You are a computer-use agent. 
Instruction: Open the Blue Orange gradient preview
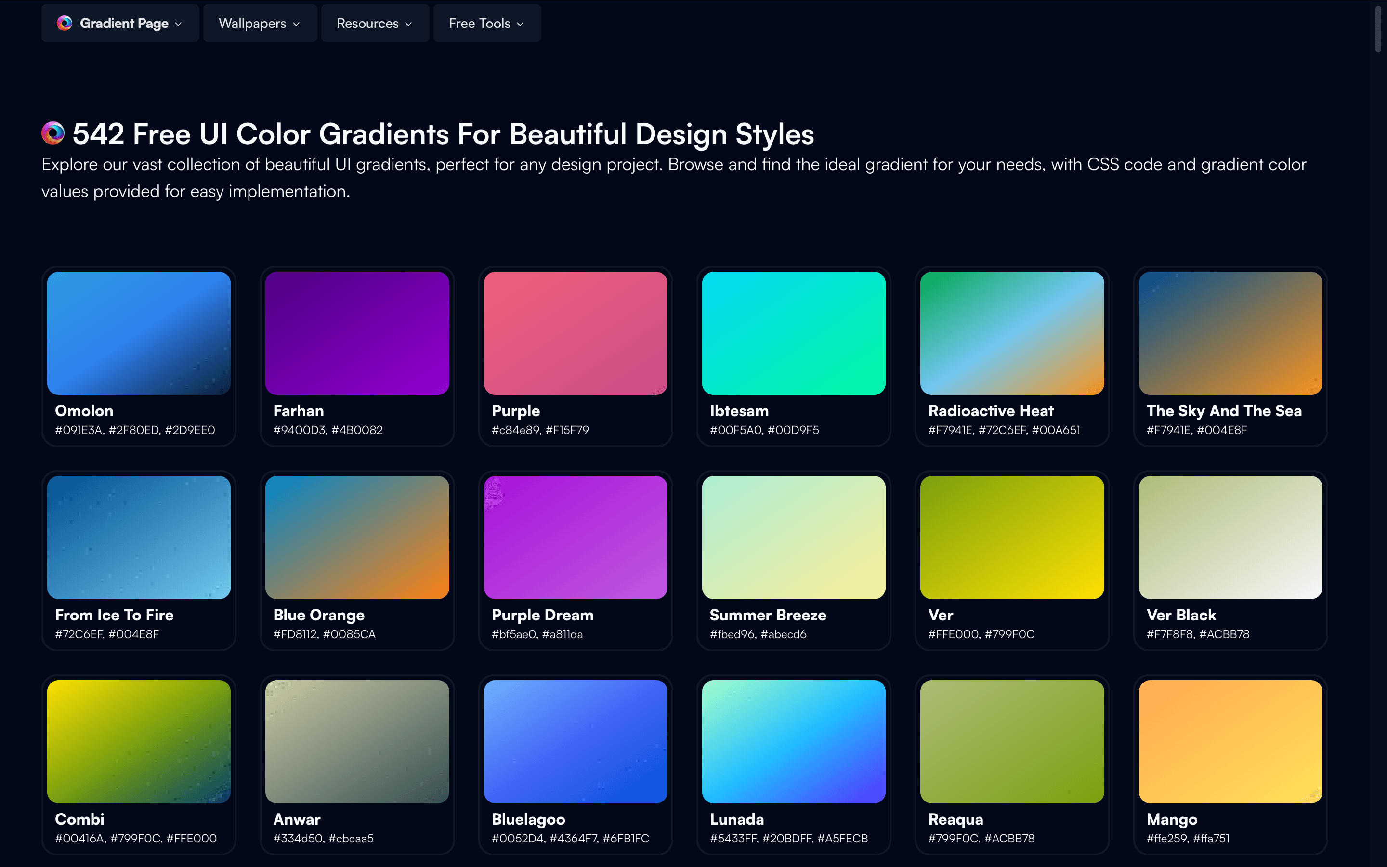coord(357,537)
